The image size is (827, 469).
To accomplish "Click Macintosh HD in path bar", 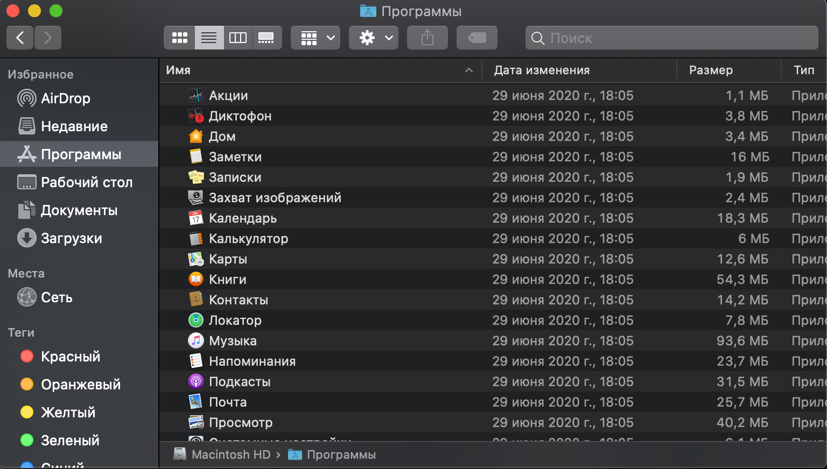I will click(222, 455).
